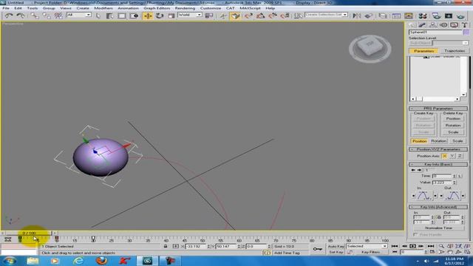Switch to Utilities command panel tab

[x=465, y=25]
